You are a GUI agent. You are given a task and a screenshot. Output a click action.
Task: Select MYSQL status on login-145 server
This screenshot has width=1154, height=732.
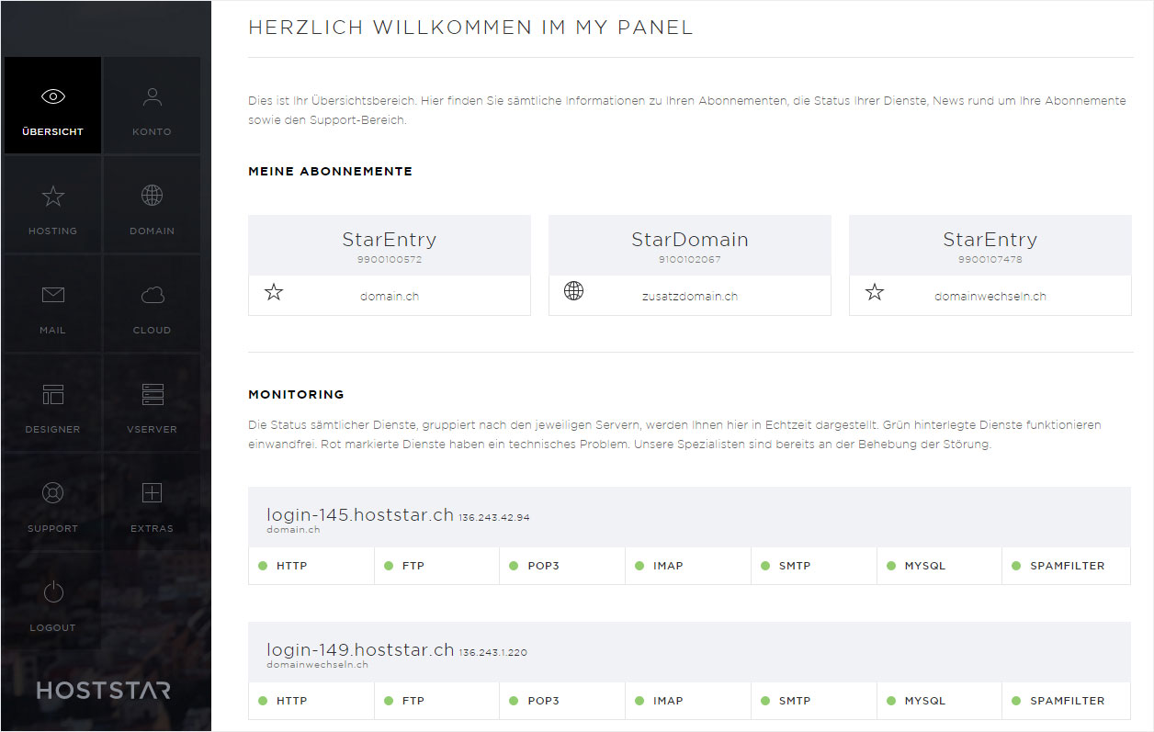pyautogui.click(x=939, y=566)
